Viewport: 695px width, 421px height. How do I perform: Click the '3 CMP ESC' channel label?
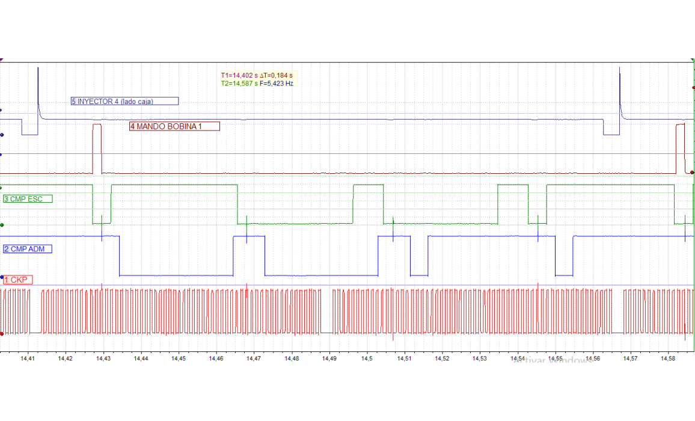point(28,199)
